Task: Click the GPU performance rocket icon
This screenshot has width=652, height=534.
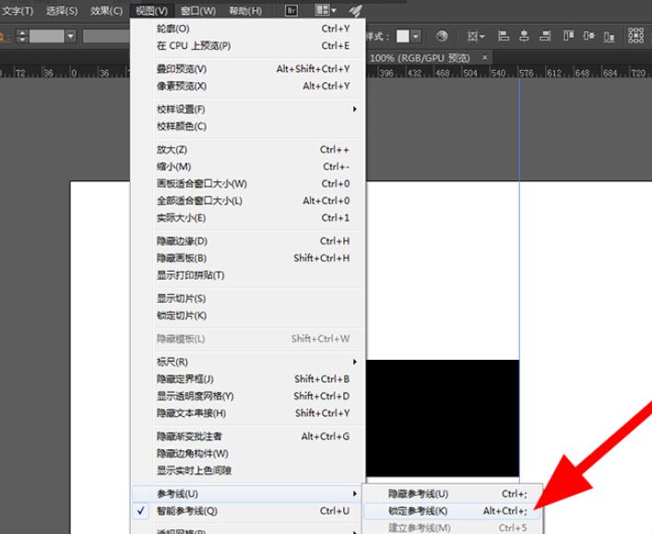Action: tap(355, 10)
